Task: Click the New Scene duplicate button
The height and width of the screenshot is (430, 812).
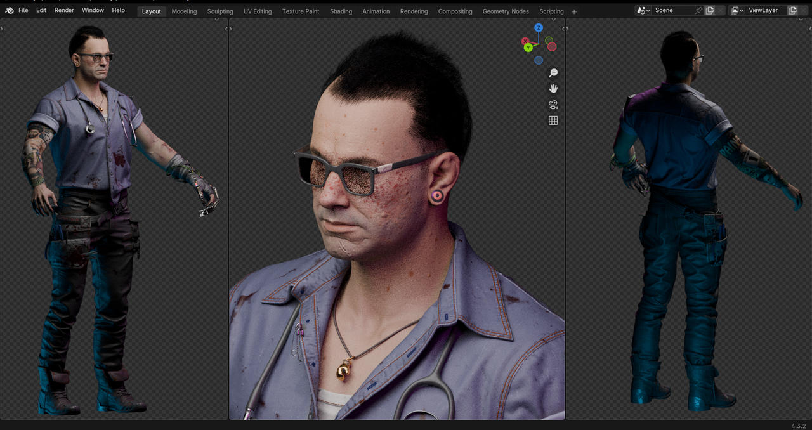Action: coord(710,10)
